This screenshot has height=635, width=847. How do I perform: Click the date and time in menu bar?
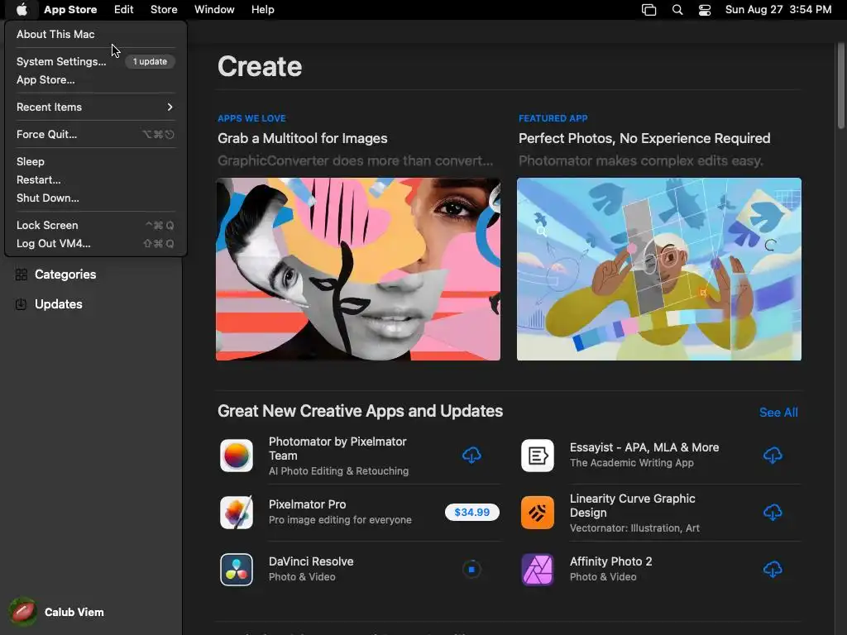pos(778,9)
